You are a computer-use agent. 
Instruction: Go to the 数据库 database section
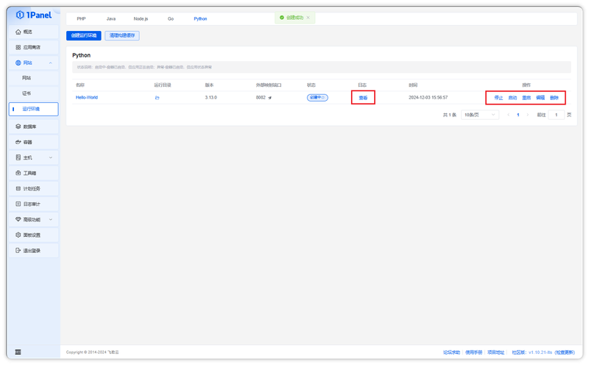click(x=33, y=127)
